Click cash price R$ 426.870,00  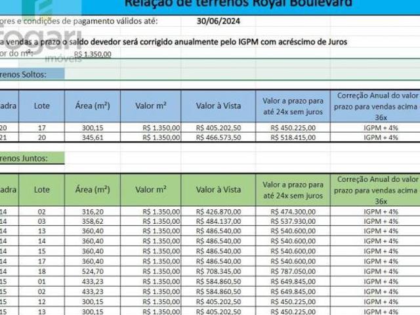tap(219, 212)
